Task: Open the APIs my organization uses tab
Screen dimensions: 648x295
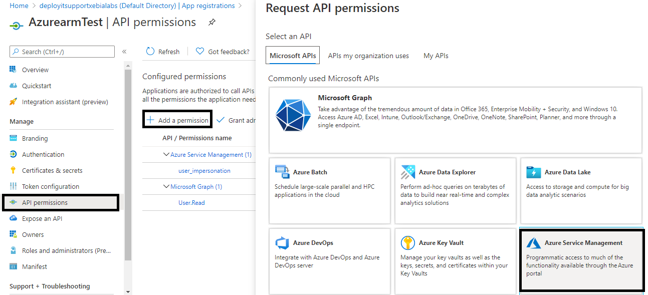Action: click(x=368, y=56)
